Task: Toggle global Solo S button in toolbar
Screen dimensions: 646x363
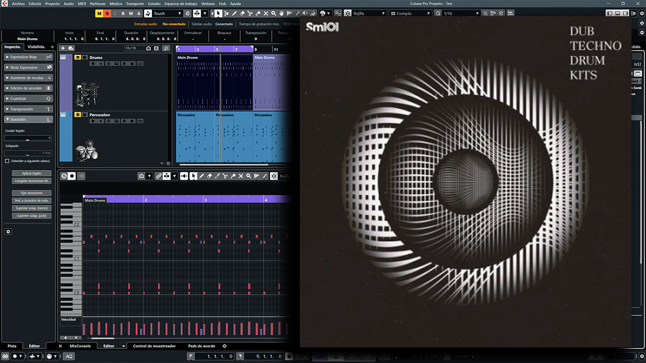Action: point(107,13)
